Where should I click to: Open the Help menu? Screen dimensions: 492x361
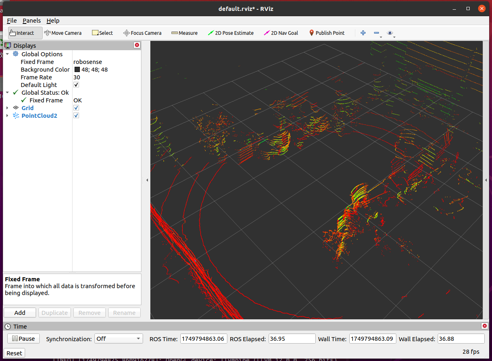pos(53,21)
